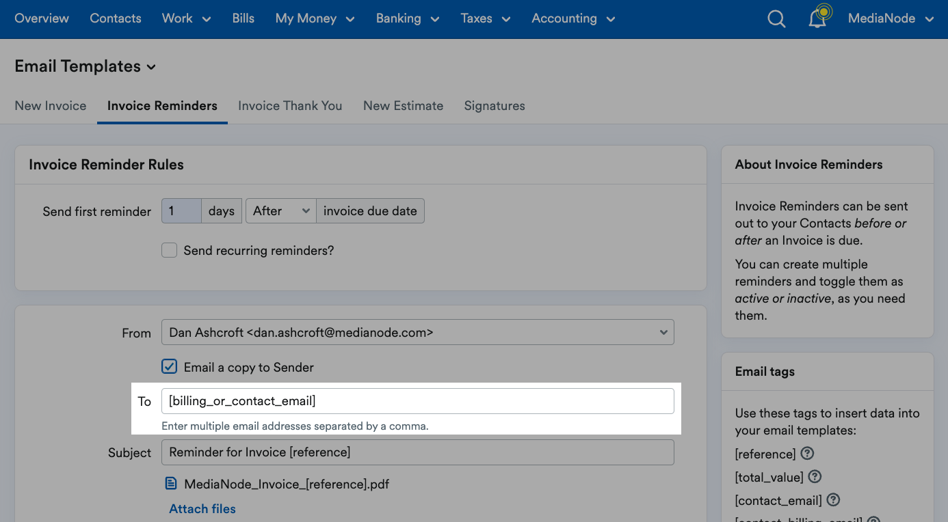
Task: Click the 'invoice due date' label
Action: pos(370,211)
